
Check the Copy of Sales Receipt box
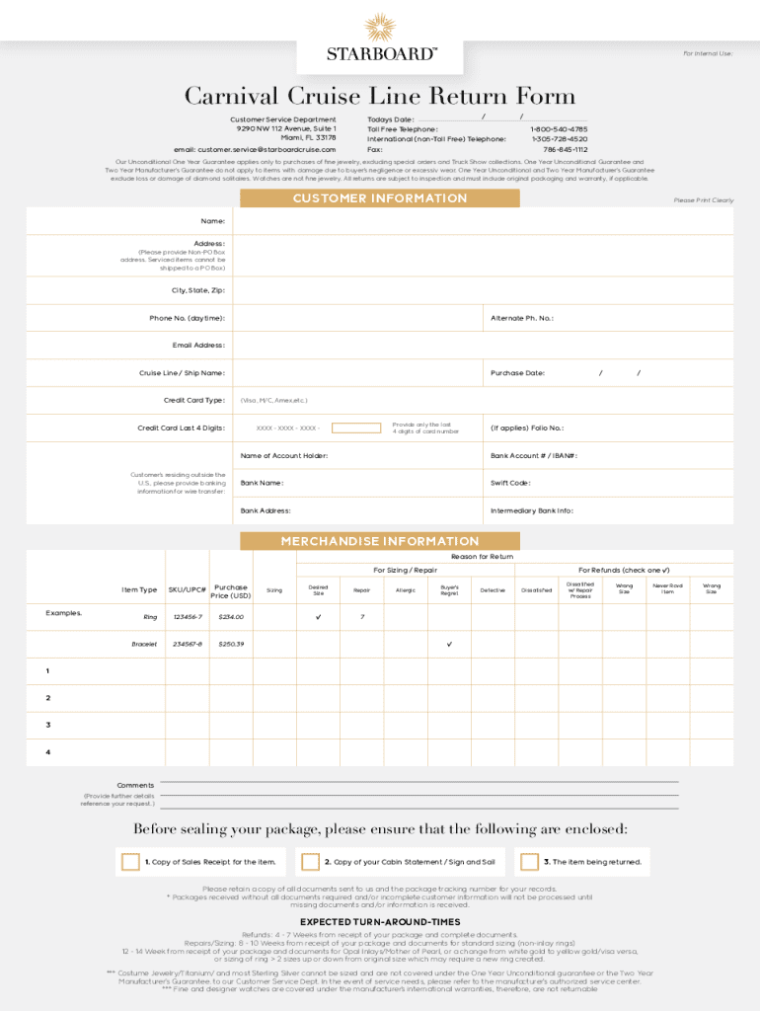pos(130,862)
